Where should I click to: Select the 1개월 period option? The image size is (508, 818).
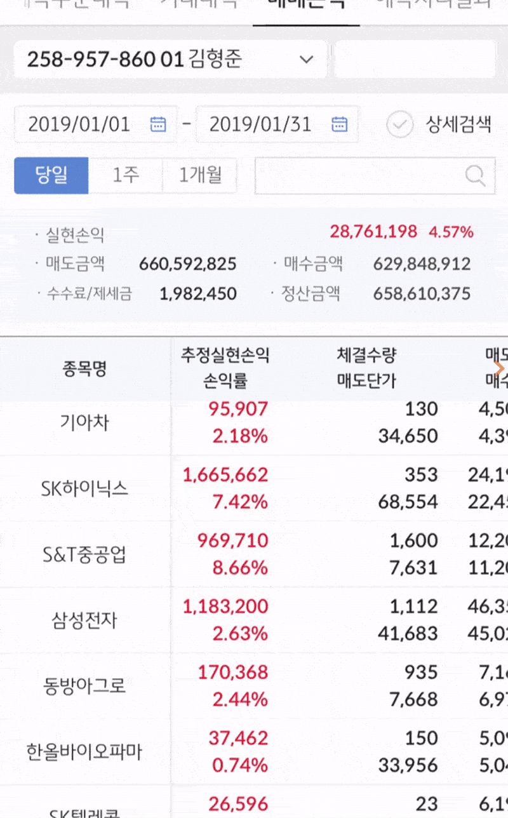coord(200,176)
